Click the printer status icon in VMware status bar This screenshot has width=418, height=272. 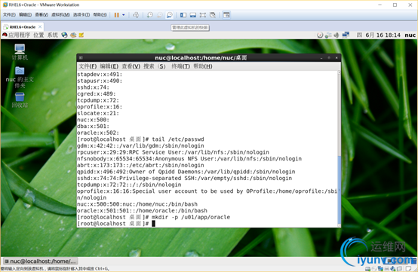(x=387, y=268)
